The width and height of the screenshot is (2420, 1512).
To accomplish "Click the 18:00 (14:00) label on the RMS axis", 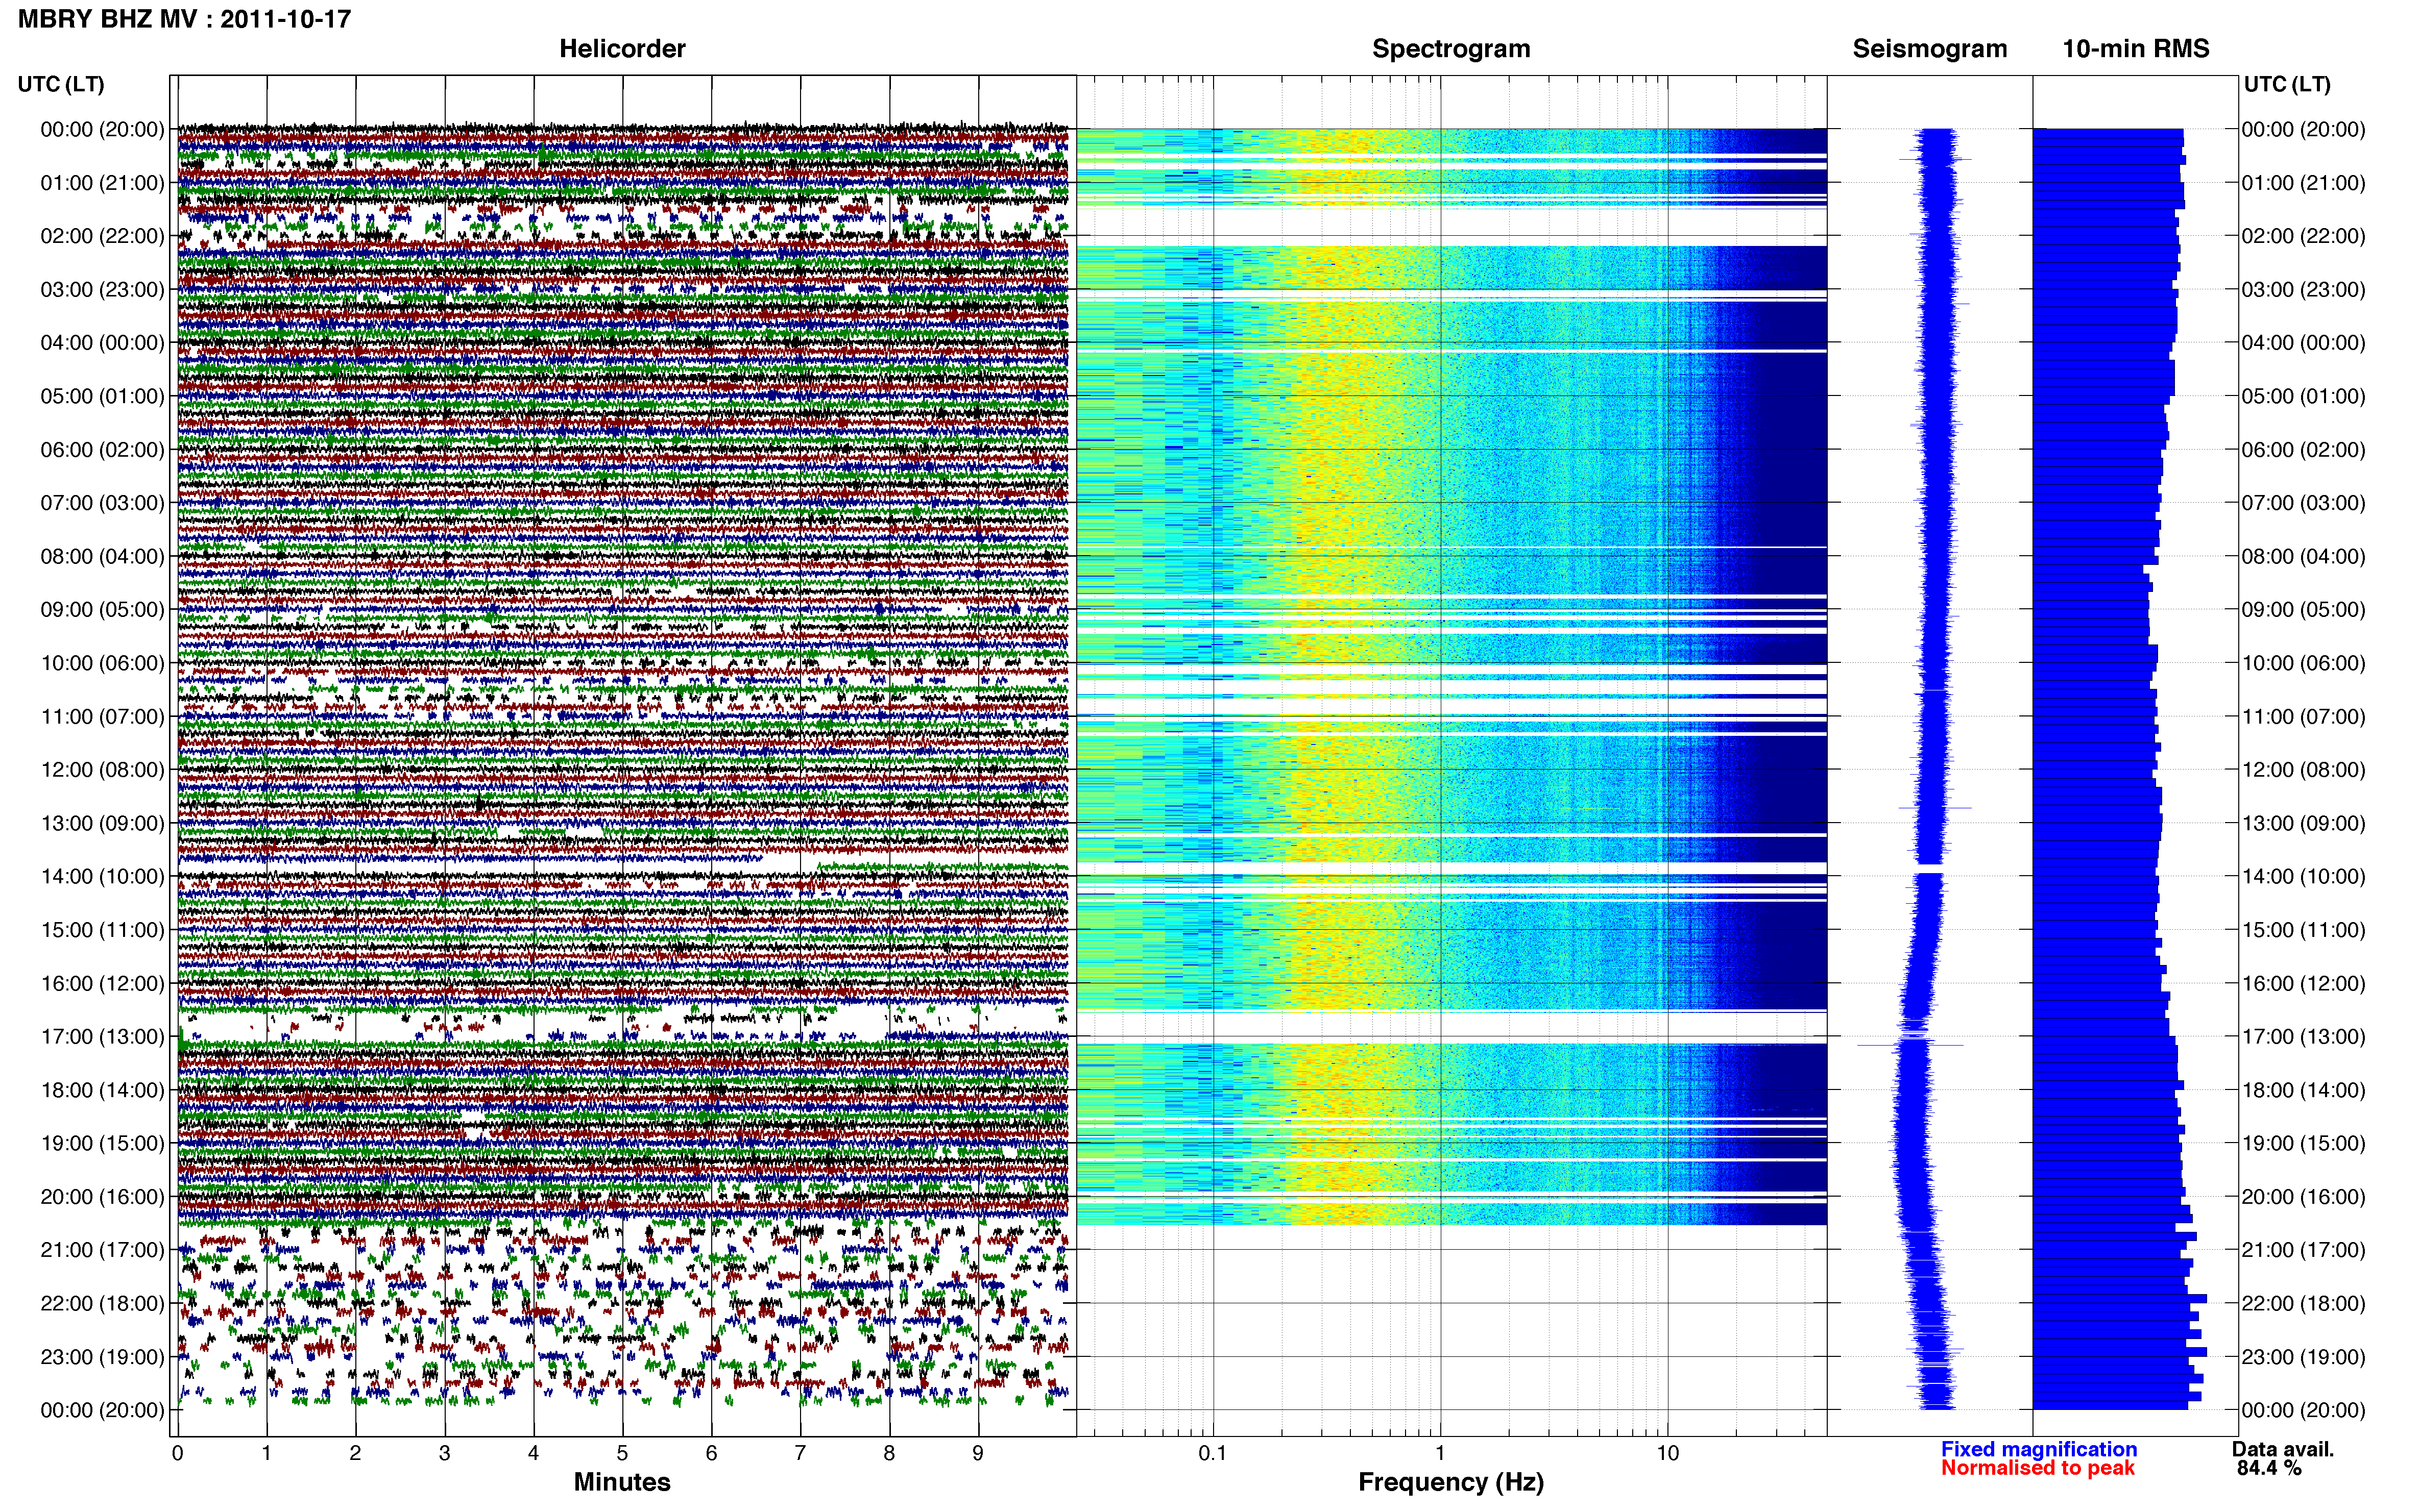I will click(x=2304, y=1091).
